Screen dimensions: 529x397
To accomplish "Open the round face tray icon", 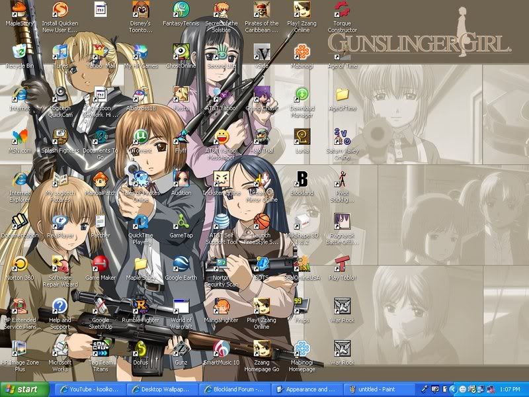I will [463, 389].
